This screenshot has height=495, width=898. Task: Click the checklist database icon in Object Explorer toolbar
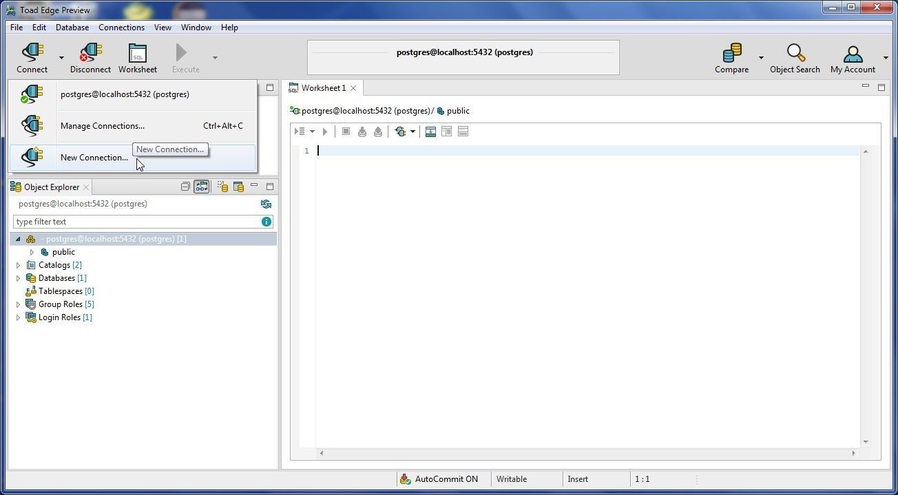coord(222,187)
